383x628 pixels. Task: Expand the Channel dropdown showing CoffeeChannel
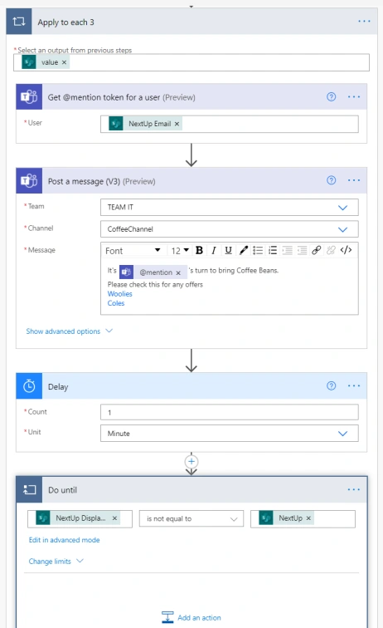(342, 229)
